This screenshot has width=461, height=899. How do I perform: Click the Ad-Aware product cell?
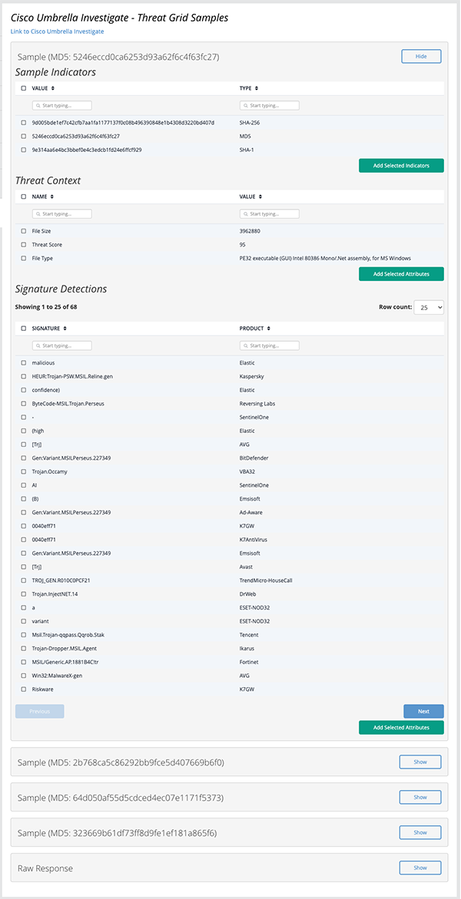pos(251,513)
